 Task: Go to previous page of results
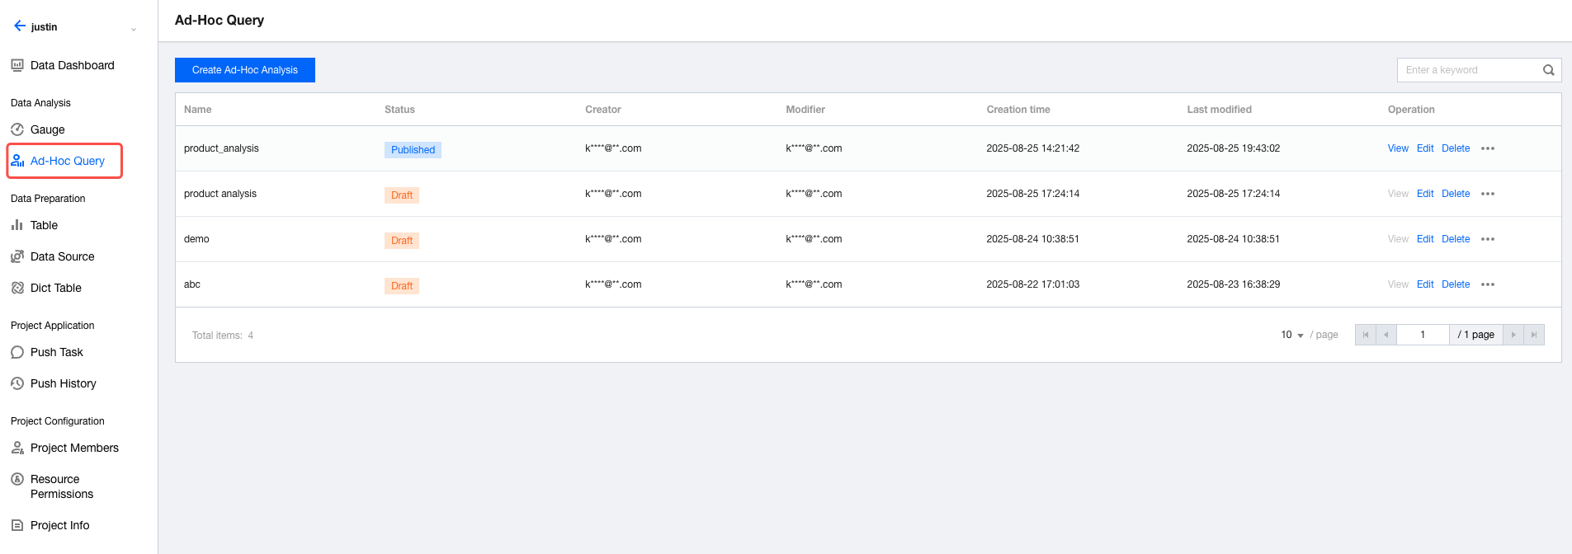tap(1386, 335)
